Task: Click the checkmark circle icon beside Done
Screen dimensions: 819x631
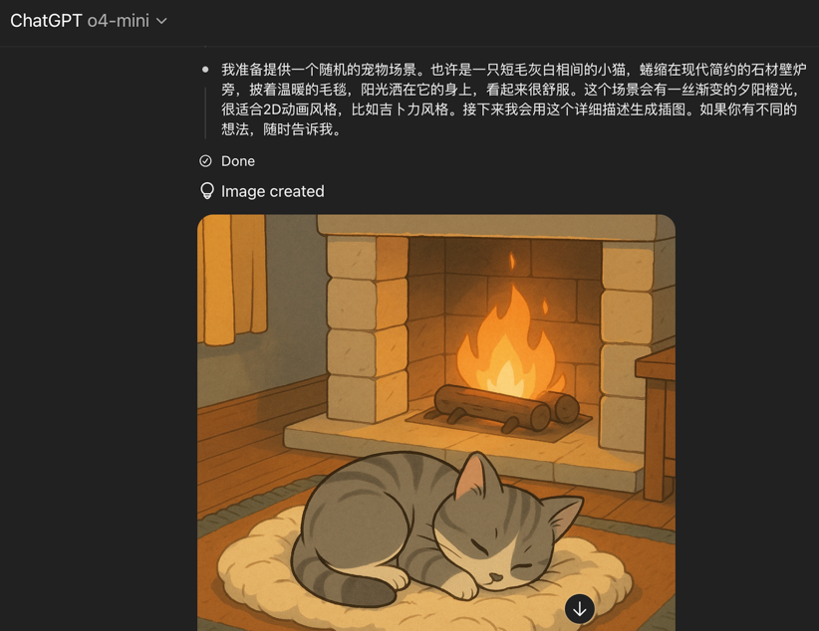Action: pyautogui.click(x=206, y=161)
